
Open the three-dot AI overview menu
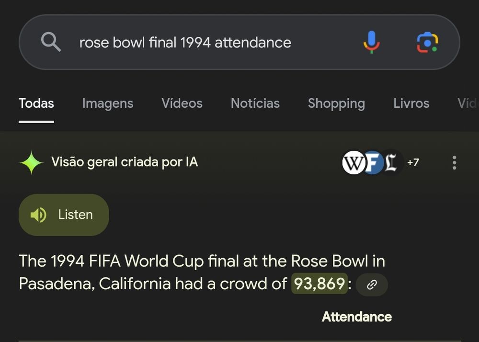click(454, 162)
